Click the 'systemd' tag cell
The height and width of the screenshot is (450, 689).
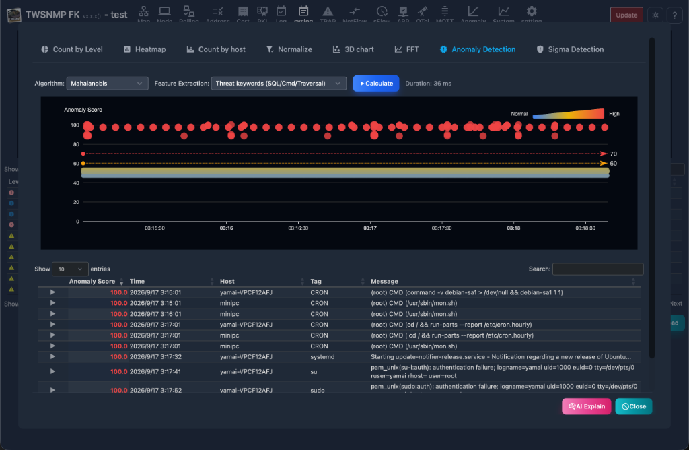coord(322,357)
